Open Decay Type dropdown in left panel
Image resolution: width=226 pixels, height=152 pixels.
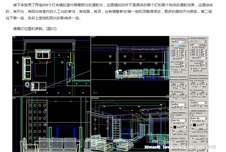(180, 104)
